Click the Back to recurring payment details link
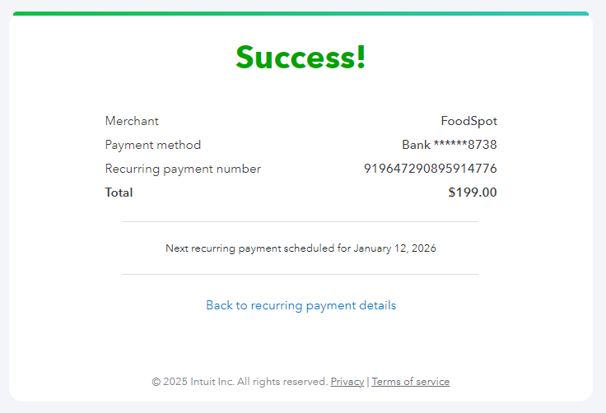606x413 pixels. click(x=301, y=305)
